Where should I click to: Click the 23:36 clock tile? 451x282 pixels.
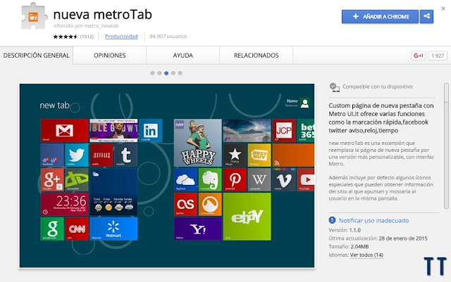pyautogui.click(x=64, y=204)
